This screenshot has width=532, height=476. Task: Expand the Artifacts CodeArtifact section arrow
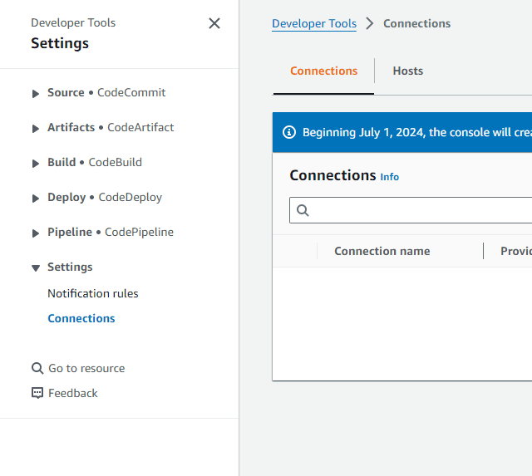pyautogui.click(x=36, y=129)
